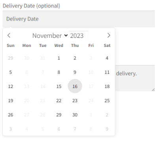Choose November 22 date
159x142 pixels.
[x=59, y=101]
